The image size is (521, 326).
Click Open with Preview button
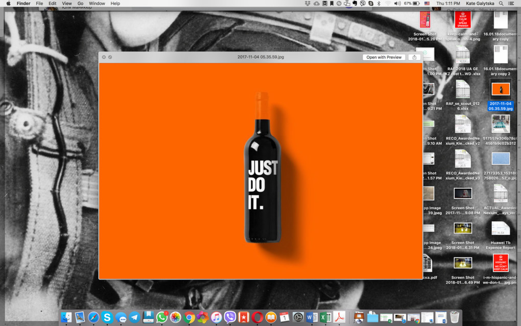click(x=384, y=57)
